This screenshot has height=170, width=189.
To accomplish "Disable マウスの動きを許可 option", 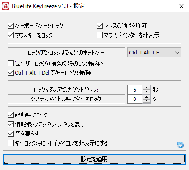I will pyautogui.click(x=100, y=26).
